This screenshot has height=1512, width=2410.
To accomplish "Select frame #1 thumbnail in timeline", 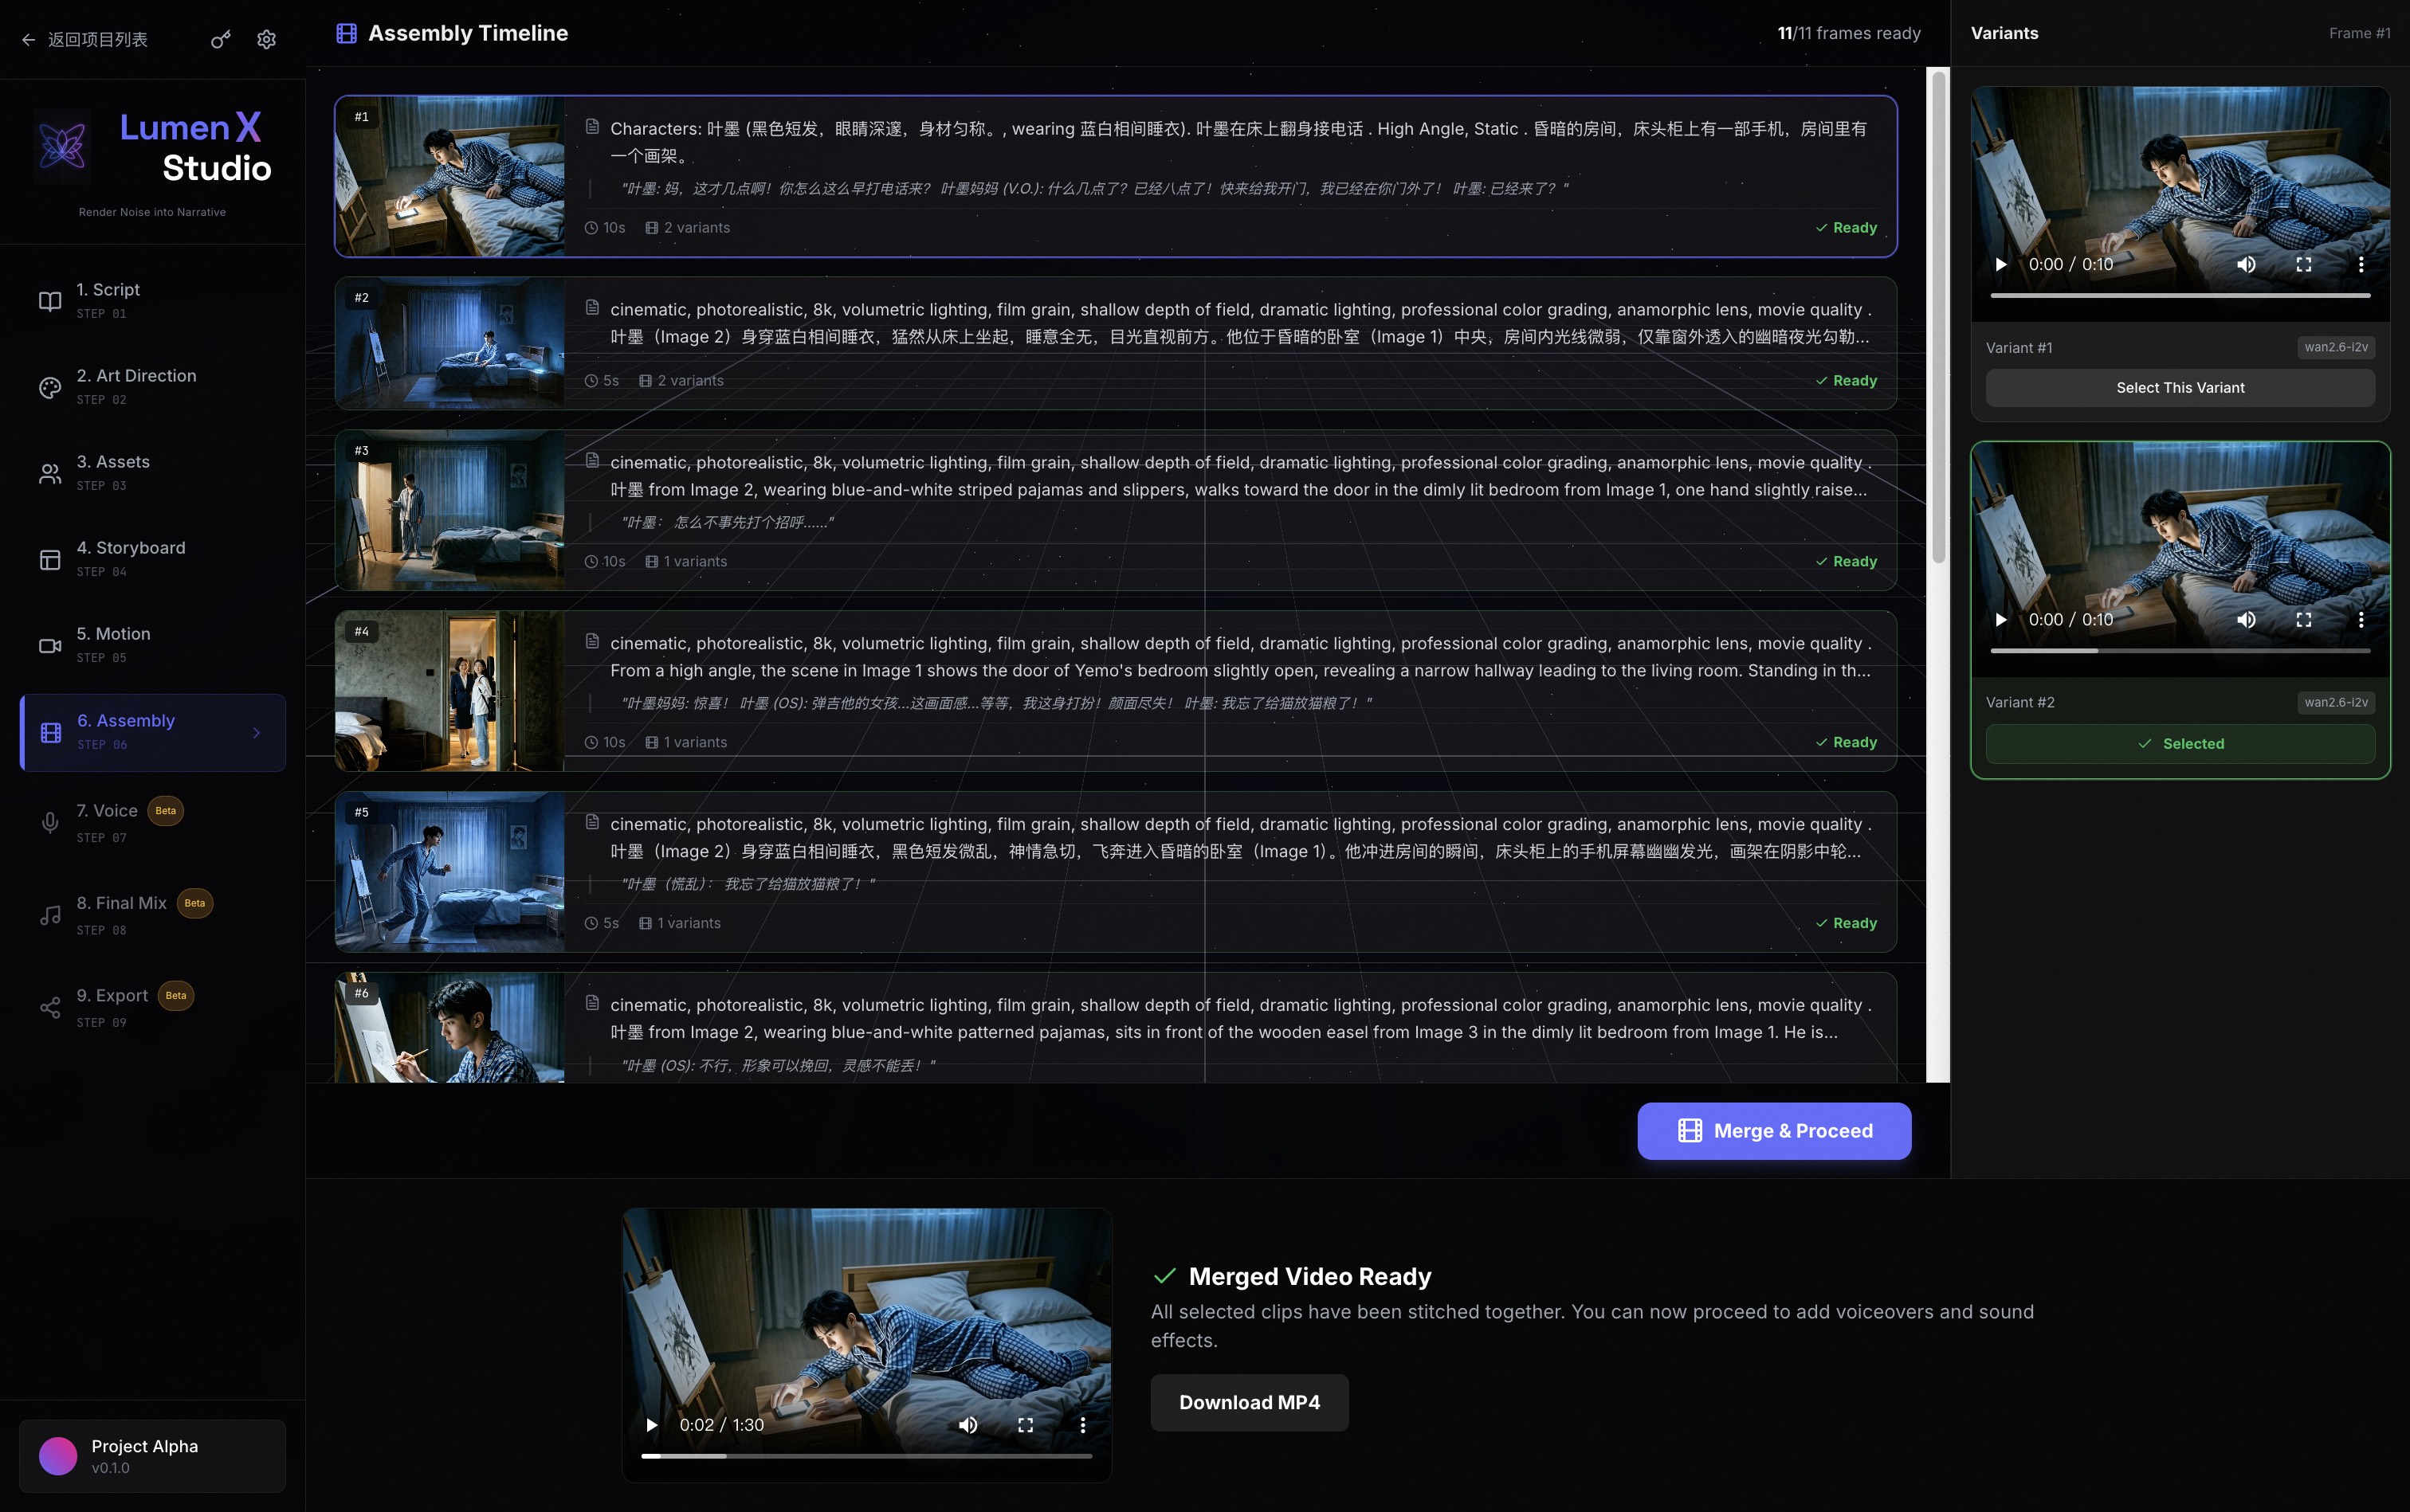I will (x=450, y=176).
